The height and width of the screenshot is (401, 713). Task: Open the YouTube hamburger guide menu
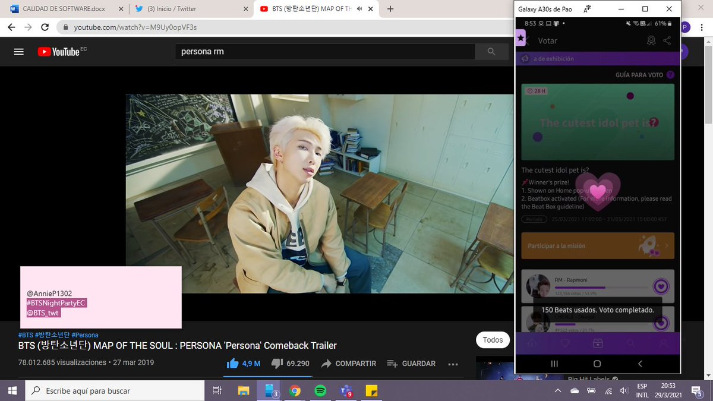[18, 52]
